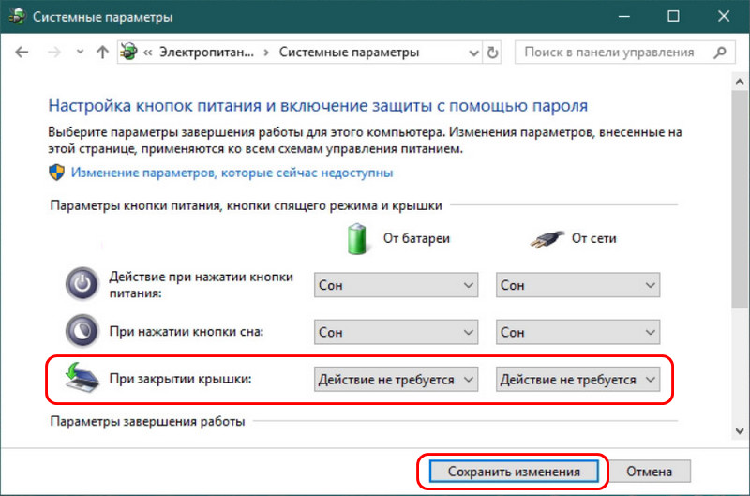Go up one level arrow
The height and width of the screenshot is (496, 750).
pos(102,53)
